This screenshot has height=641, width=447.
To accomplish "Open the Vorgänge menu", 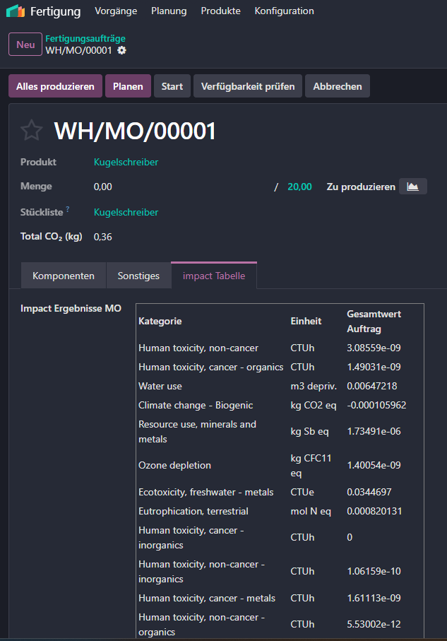I will (115, 11).
